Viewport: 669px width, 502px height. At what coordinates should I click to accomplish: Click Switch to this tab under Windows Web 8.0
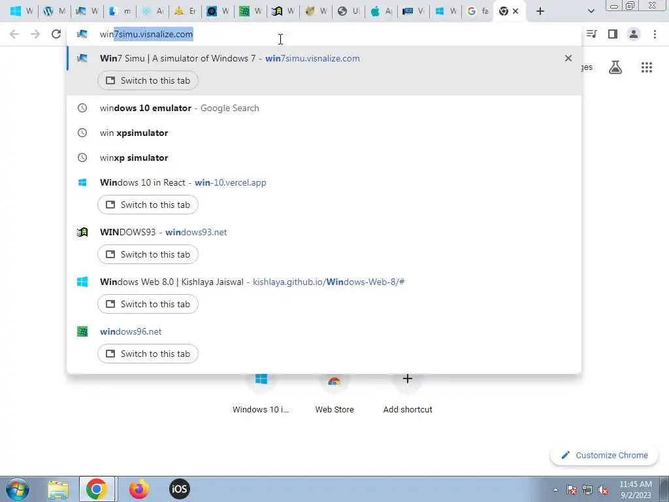tap(148, 304)
